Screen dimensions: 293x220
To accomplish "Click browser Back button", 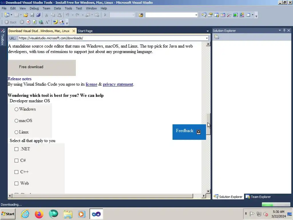I will [x=11, y=22].
